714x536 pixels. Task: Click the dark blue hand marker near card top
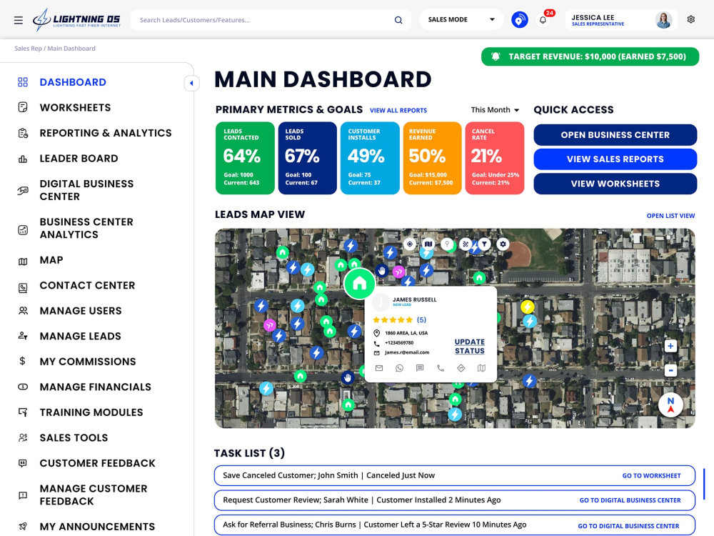pos(381,271)
